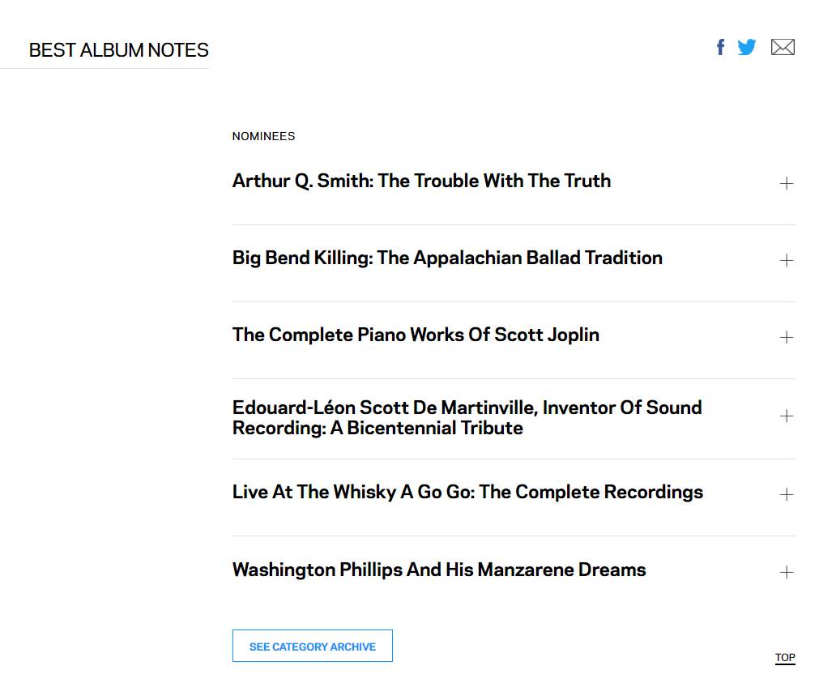Click Big Bend Killing: The Appalachian Ballad Tradition title
The height and width of the screenshot is (683, 819).
click(x=447, y=258)
